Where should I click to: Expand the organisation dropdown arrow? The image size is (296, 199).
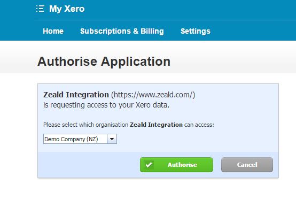click(112, 139)
